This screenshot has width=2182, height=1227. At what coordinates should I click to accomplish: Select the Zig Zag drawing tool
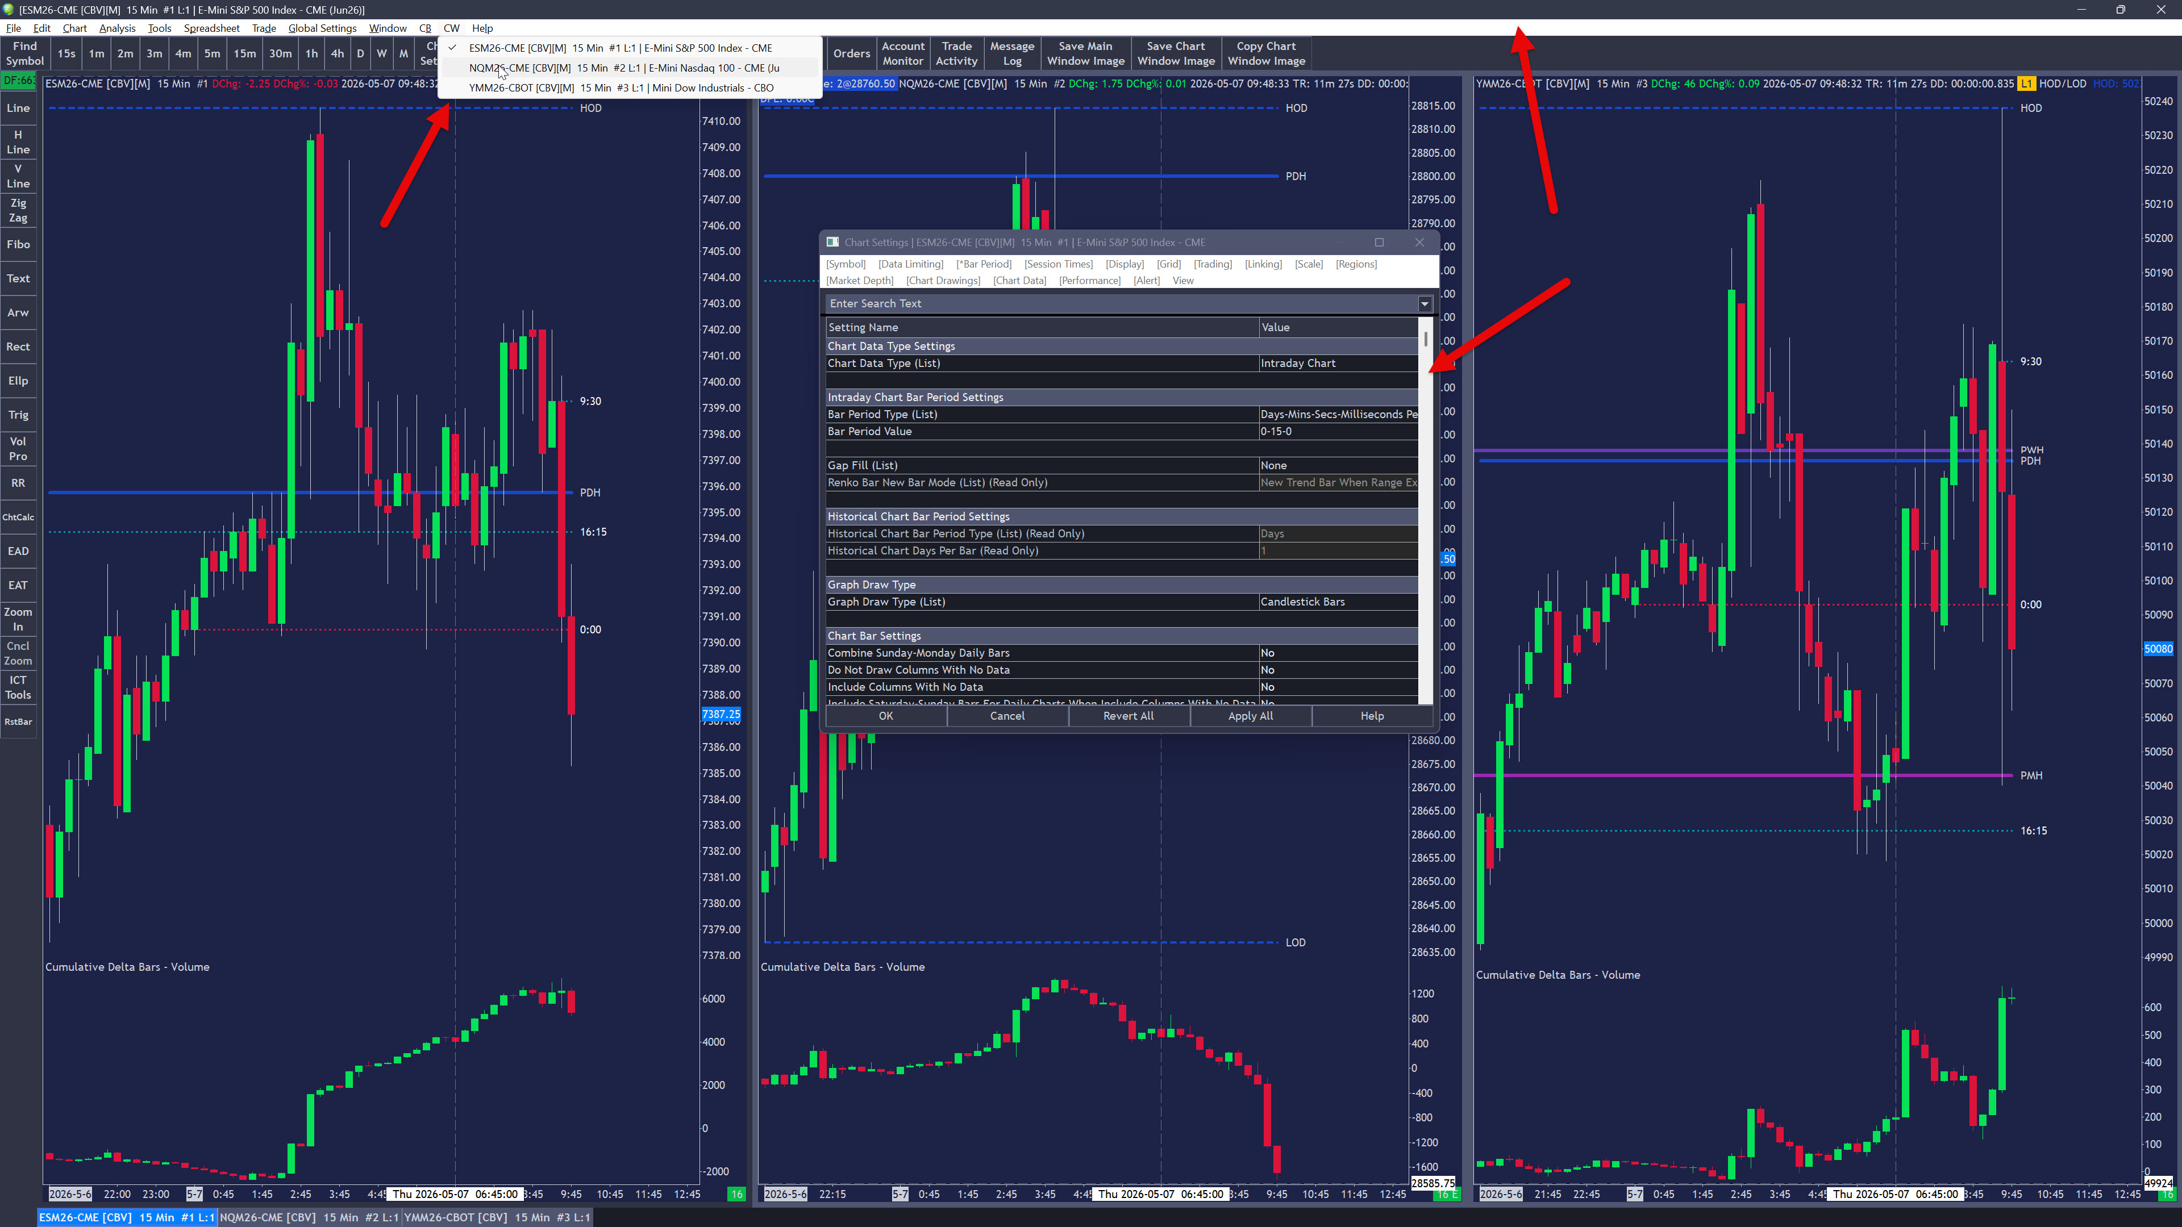pos(18,210)
